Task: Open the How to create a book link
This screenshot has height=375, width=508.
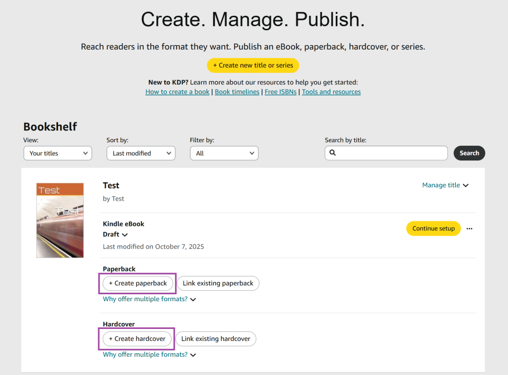Action: coord(177,92)
